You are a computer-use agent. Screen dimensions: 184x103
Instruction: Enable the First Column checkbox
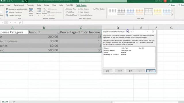[x=79, y=9]
